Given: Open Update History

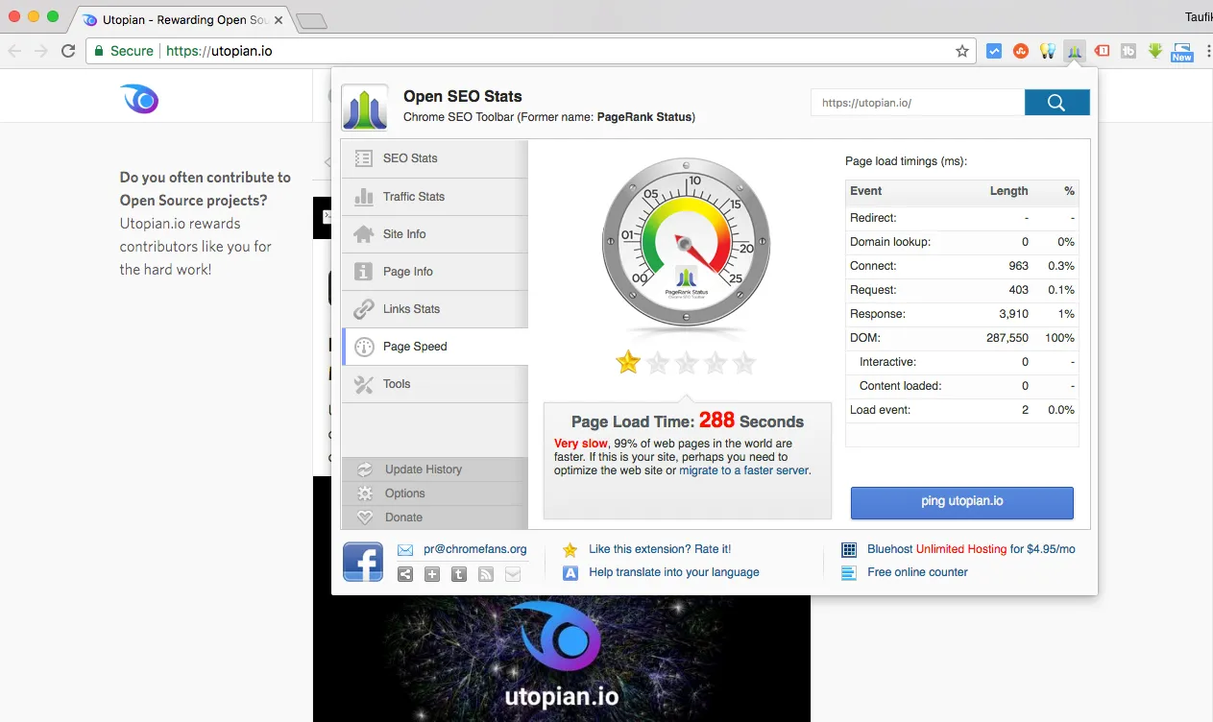Looking at the screenshot, I should (435, 469).
